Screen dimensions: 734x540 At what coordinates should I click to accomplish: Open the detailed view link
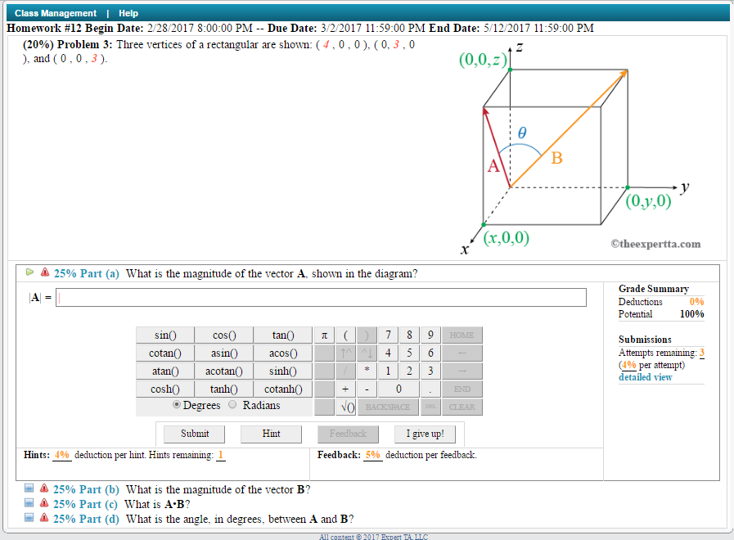(646, 376)
